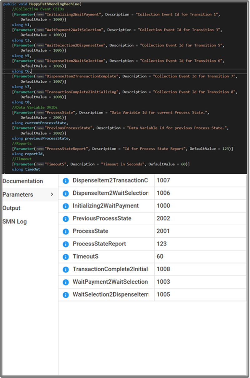Switch to the Output section
Screen dimensions: 250x378
(12, 208)
